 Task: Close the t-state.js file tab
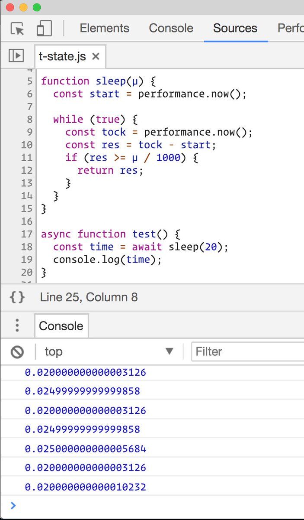click(x=96, y=56)
